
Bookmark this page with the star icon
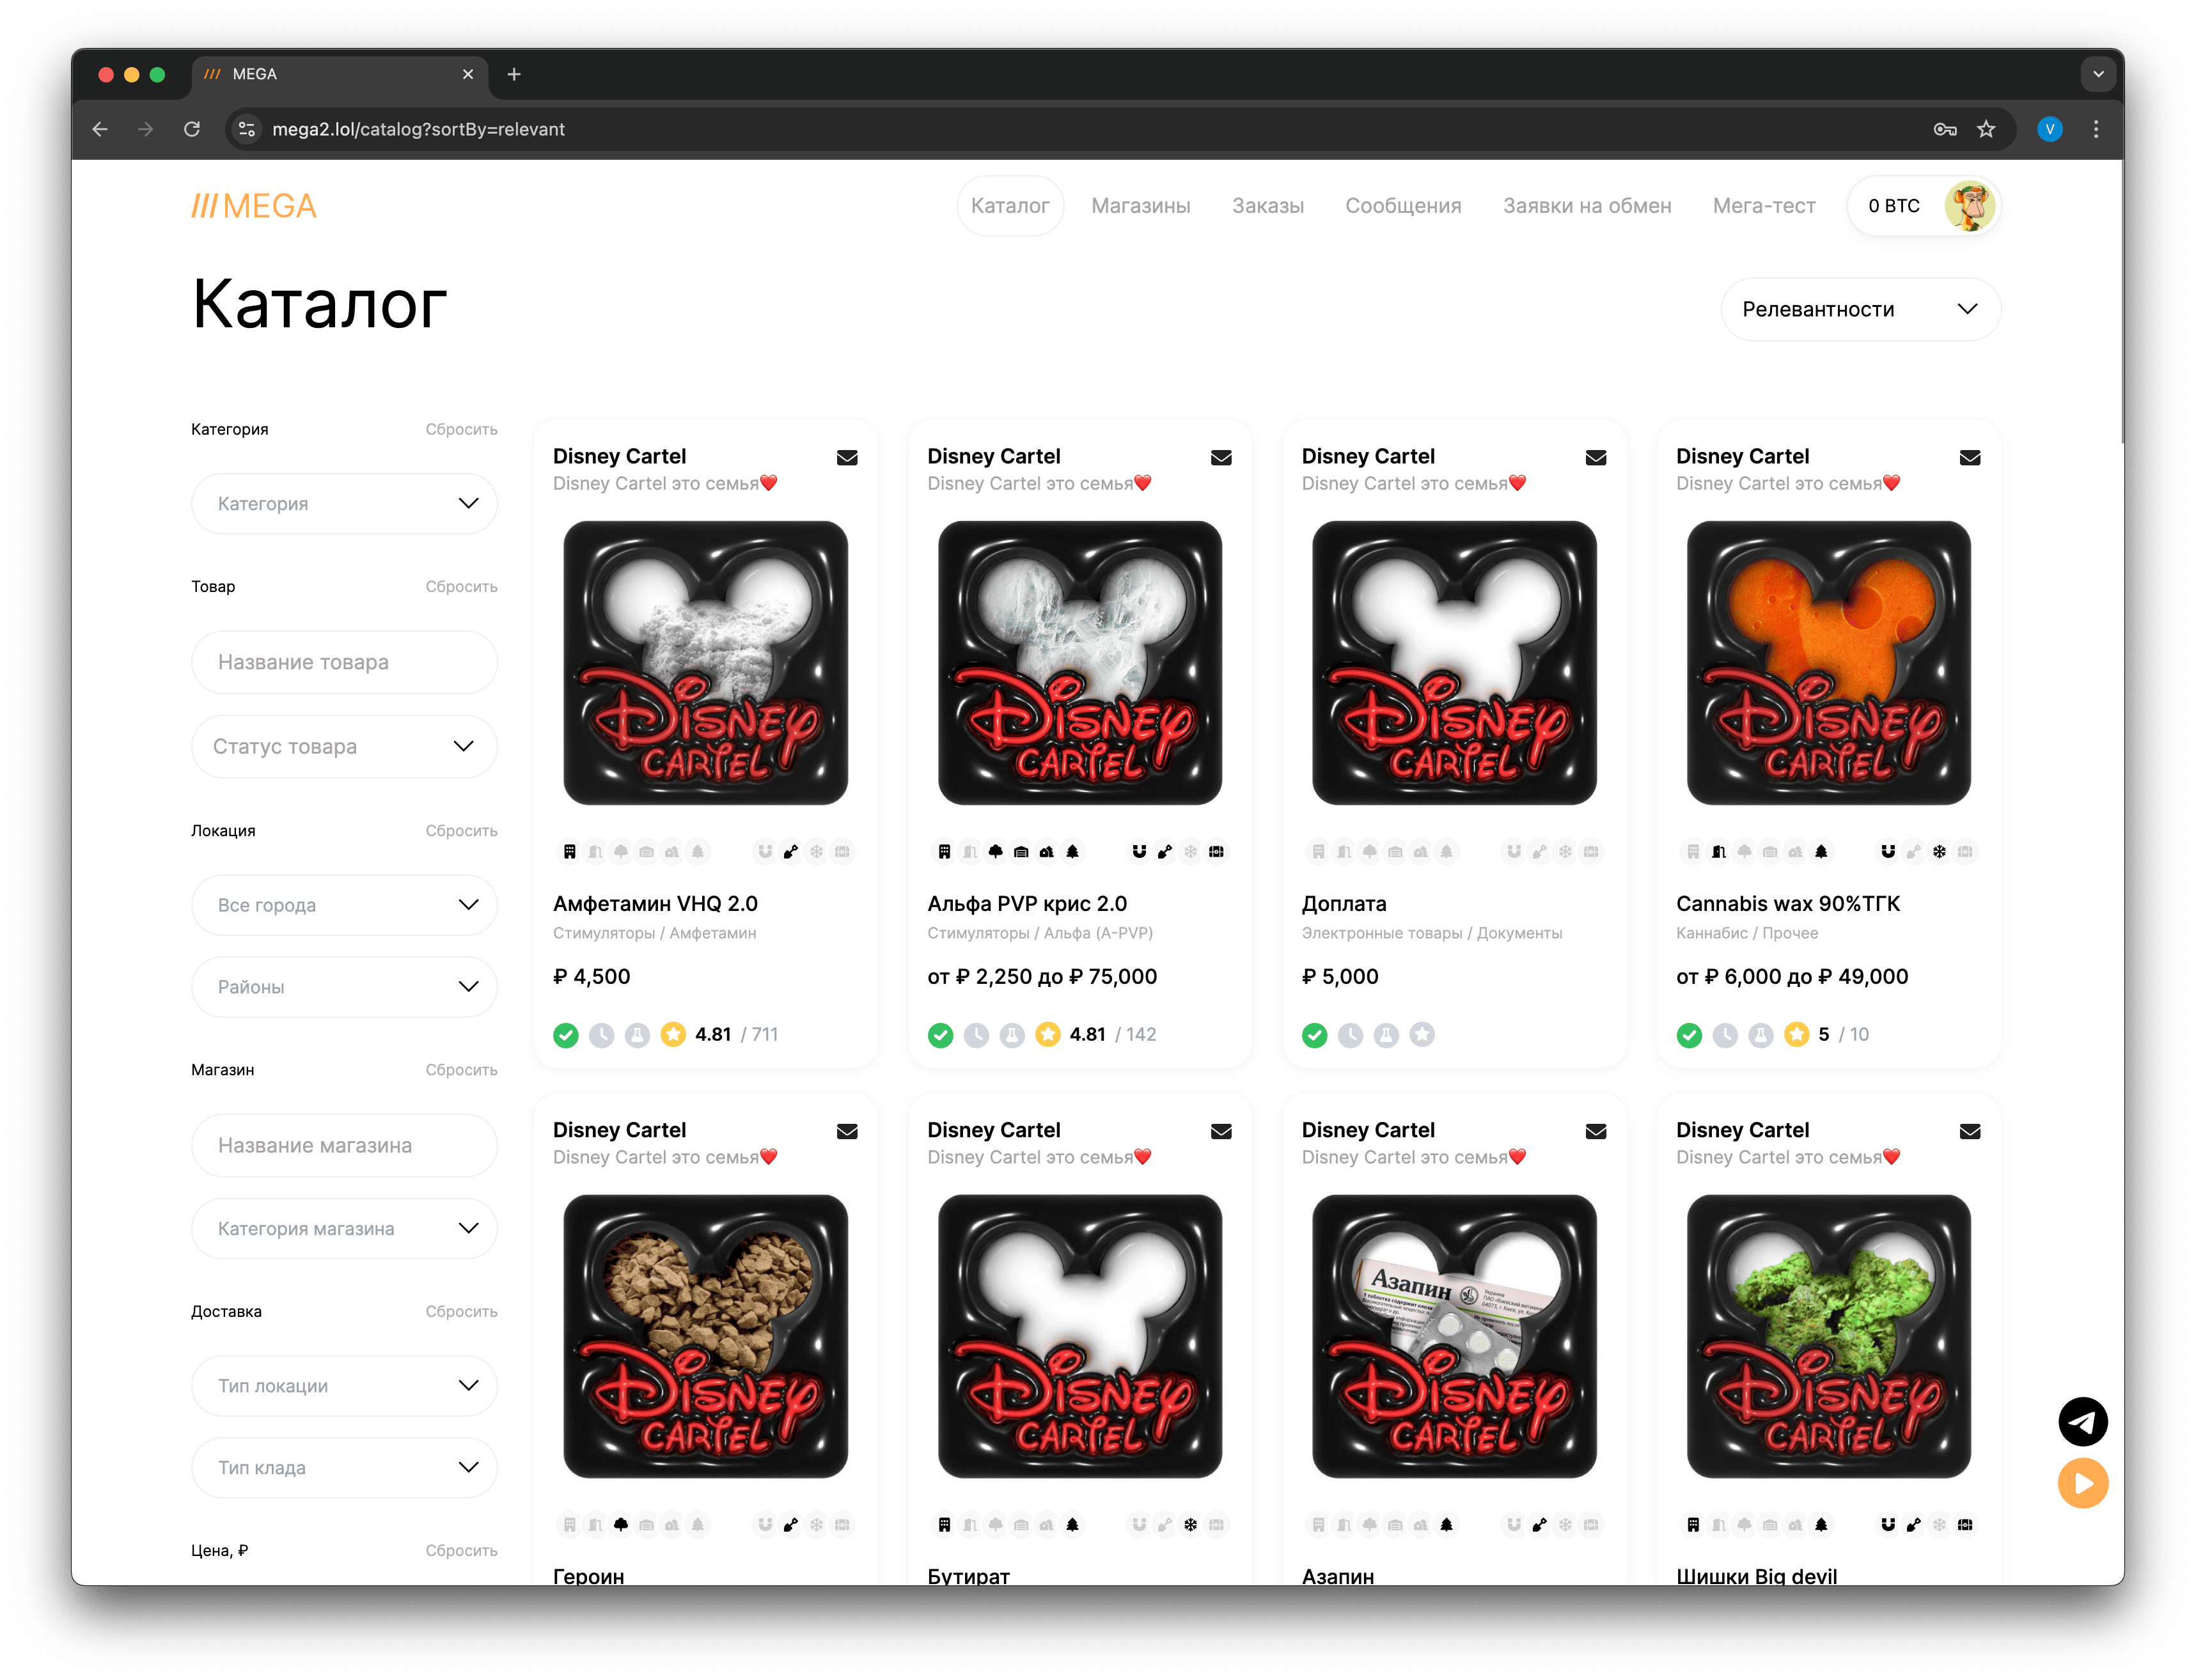[1986, 129]
